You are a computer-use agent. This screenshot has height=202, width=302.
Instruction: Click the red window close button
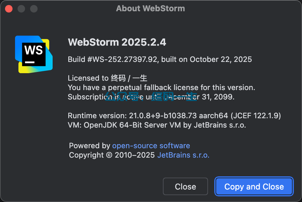pyautogui.click(x=9, y=8)
